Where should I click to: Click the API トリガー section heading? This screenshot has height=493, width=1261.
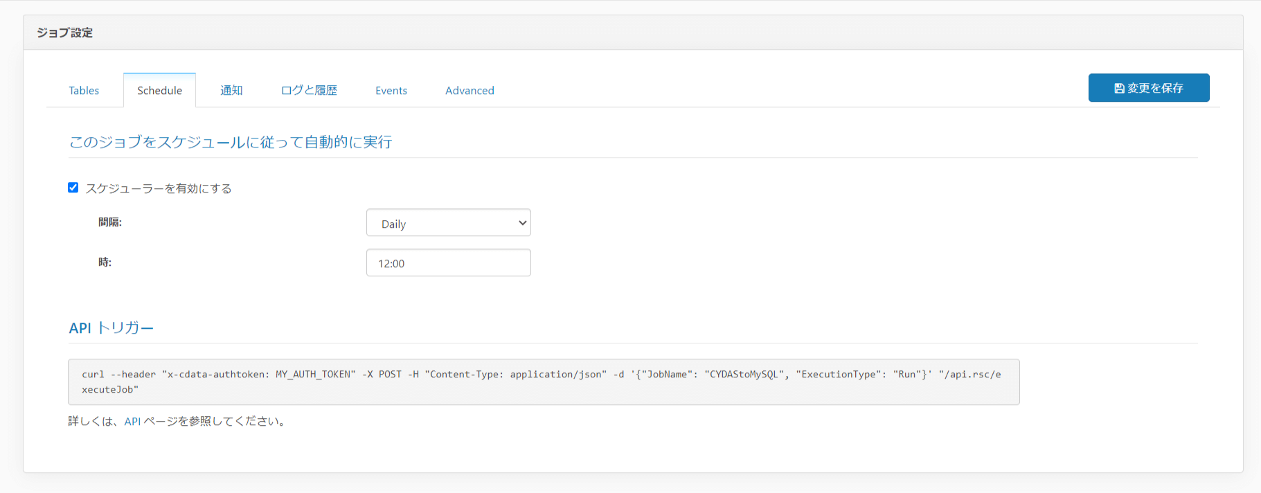point(111,328)
